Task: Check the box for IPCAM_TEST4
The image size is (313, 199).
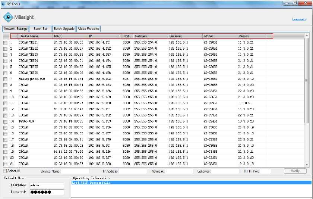Action: tap(6, 61)
